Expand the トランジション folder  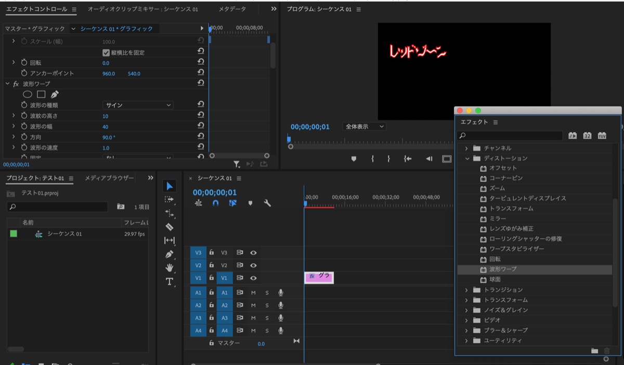point(467,290)
